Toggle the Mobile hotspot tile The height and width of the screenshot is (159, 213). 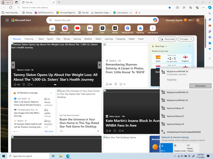tap(193, 148)
